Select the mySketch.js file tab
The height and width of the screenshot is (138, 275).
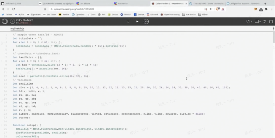point(17,29)
